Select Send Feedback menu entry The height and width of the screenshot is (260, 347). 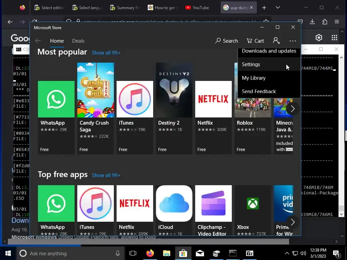269,91
